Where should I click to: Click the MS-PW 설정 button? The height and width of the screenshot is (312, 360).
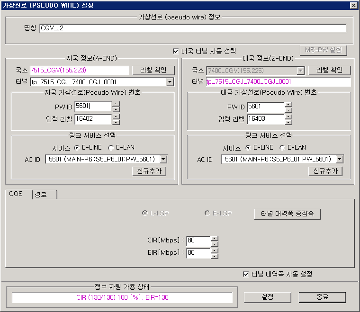pyautogui.click(x=323, y=50)
